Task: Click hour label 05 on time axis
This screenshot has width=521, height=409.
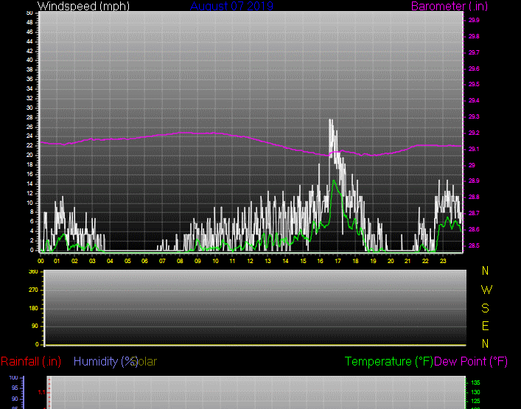Action: click(127, 261)
